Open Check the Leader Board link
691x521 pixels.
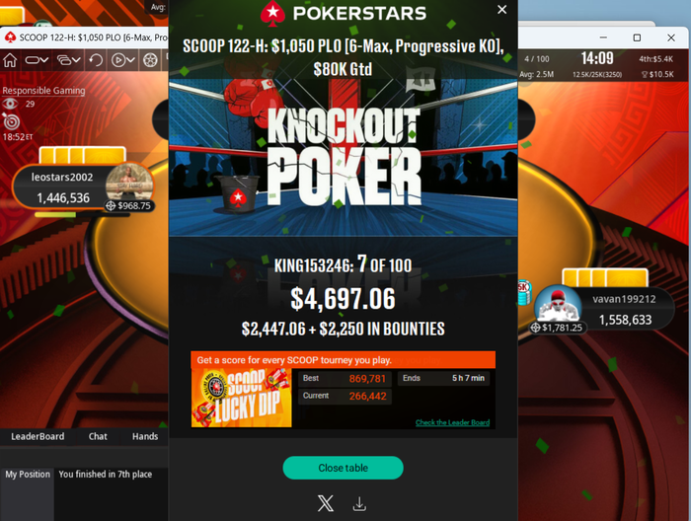pyautogui.click(x=452, y=422)
